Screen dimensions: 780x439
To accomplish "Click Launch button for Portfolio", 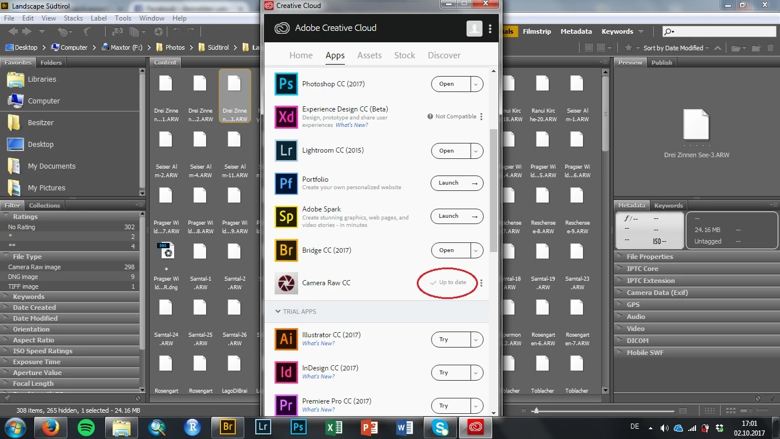I will pos(457,183).
